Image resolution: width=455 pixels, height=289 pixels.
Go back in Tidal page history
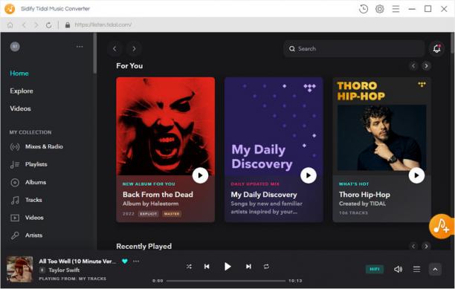click(x=114, y=49)
